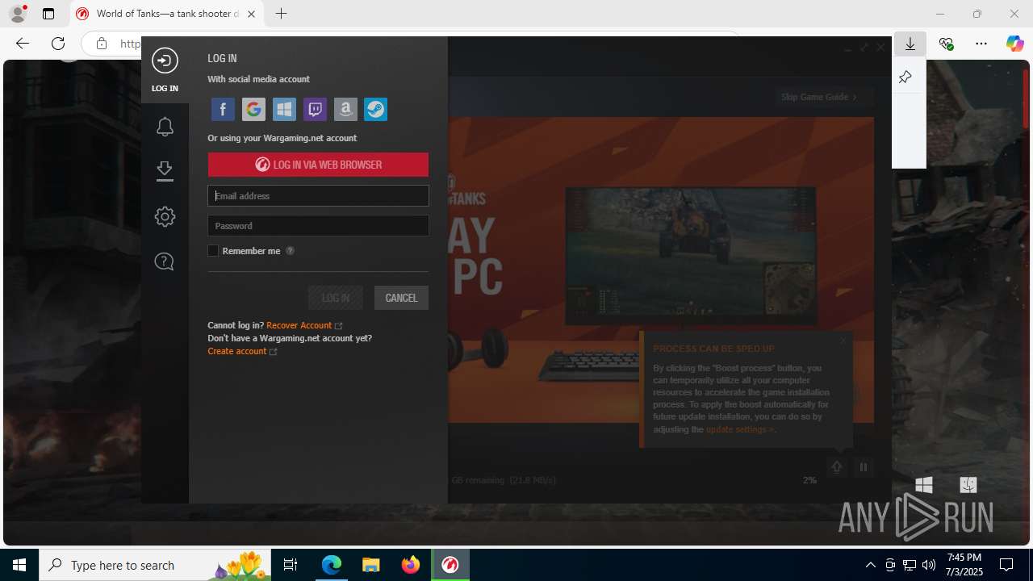
Task: Open Copilot icon in Edge toolbar
Action: (x=1014, y=44)
